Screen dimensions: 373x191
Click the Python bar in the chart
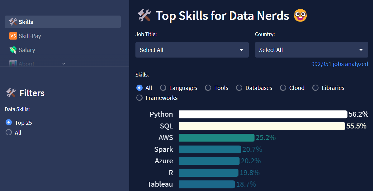(x=263, y=114)
